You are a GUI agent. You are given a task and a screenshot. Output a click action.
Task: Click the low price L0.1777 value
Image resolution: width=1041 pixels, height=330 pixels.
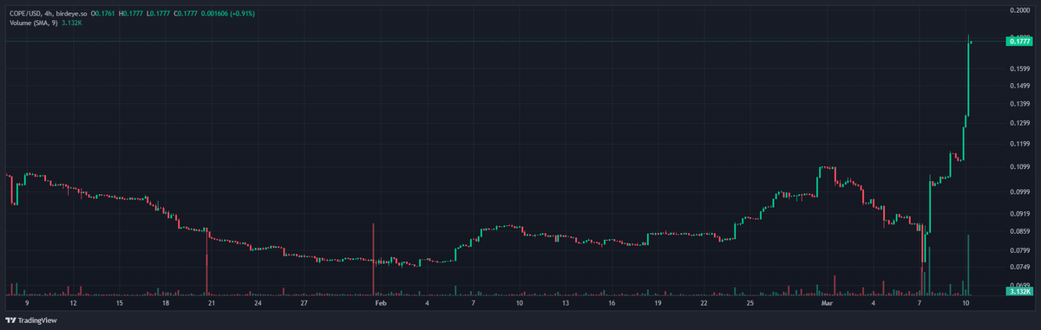coord(159,14)
